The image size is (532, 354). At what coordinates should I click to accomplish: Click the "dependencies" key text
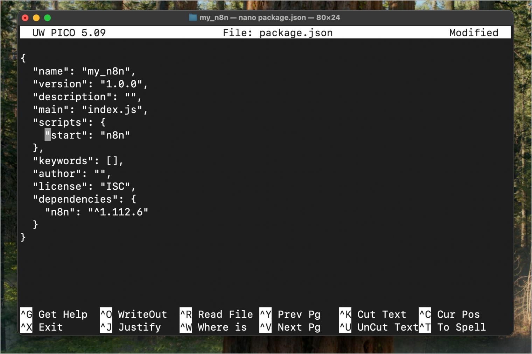pos(75,199)
